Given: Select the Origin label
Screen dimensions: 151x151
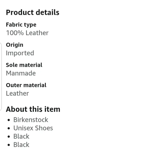Looking at the screenshot, I should [x=15, y=45].
